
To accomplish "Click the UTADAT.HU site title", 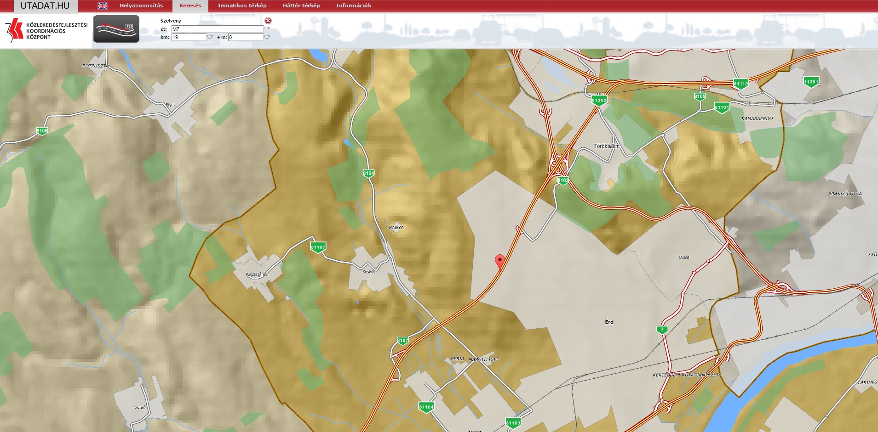I will pyautogui.click(x=45, y=6).
